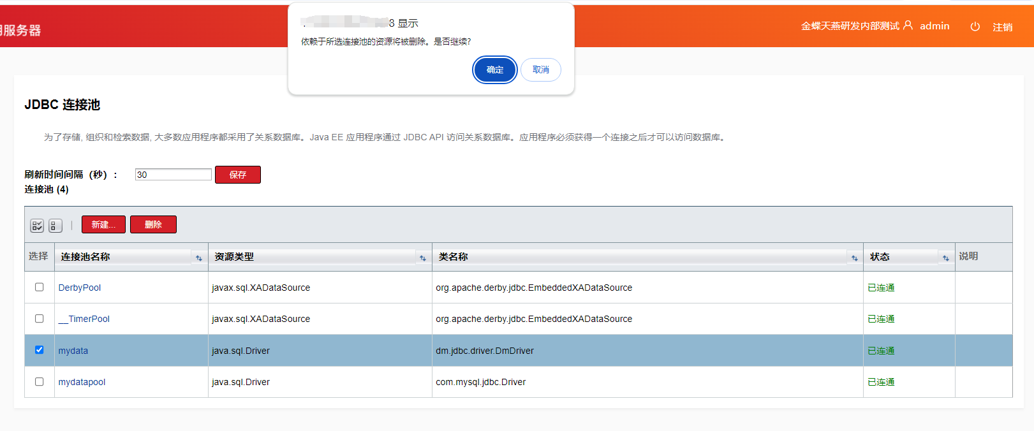Click the deselect-all icon in table toolbar
Image resolution: width=1034 pixels, height=431 pixels.
(x=55, y=226)
